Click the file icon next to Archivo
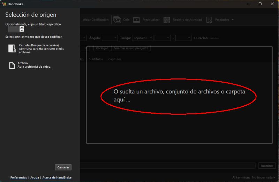This screenshot has width=279, height=182. pos(12,65)
